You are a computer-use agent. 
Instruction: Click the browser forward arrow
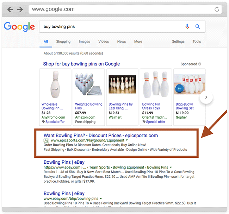coord(20,10)
